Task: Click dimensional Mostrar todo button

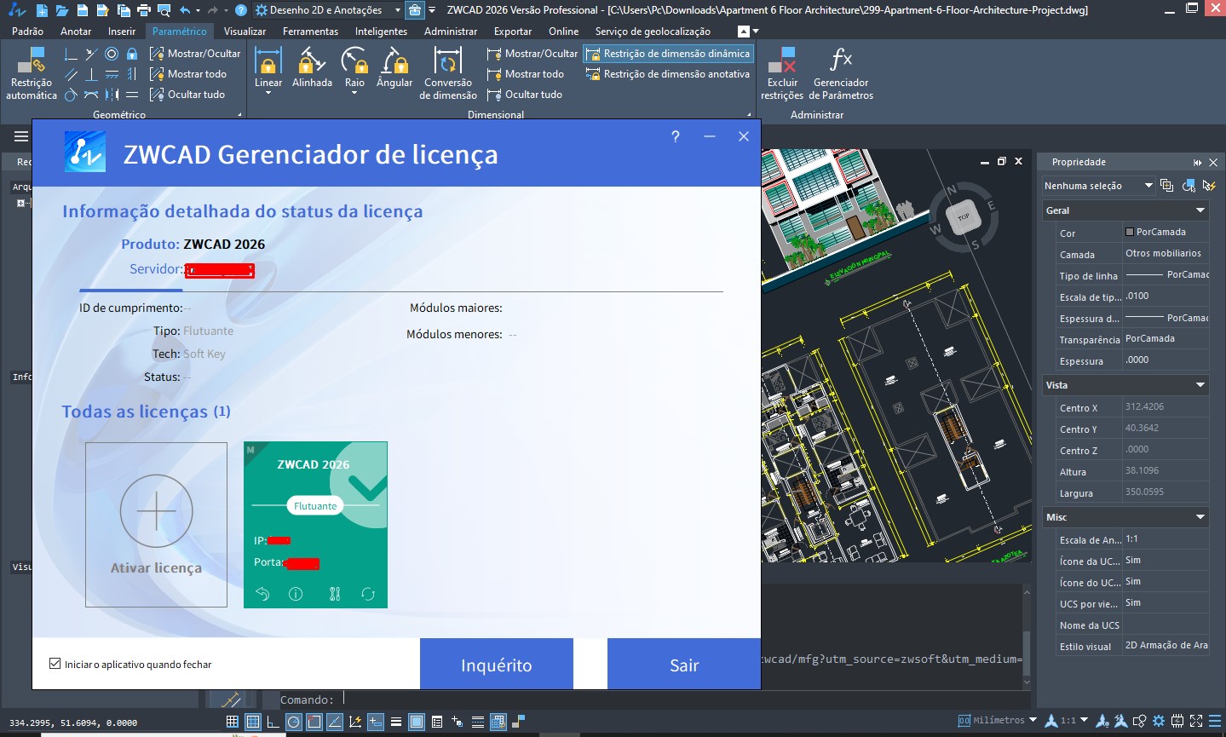Action: (526, 74)
